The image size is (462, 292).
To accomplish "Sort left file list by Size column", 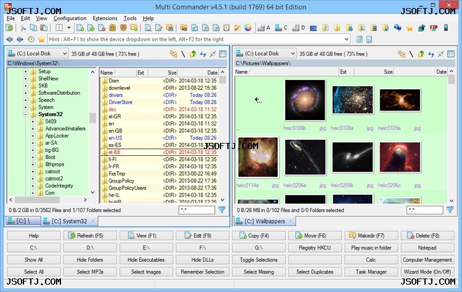I will tap(163, 73).
